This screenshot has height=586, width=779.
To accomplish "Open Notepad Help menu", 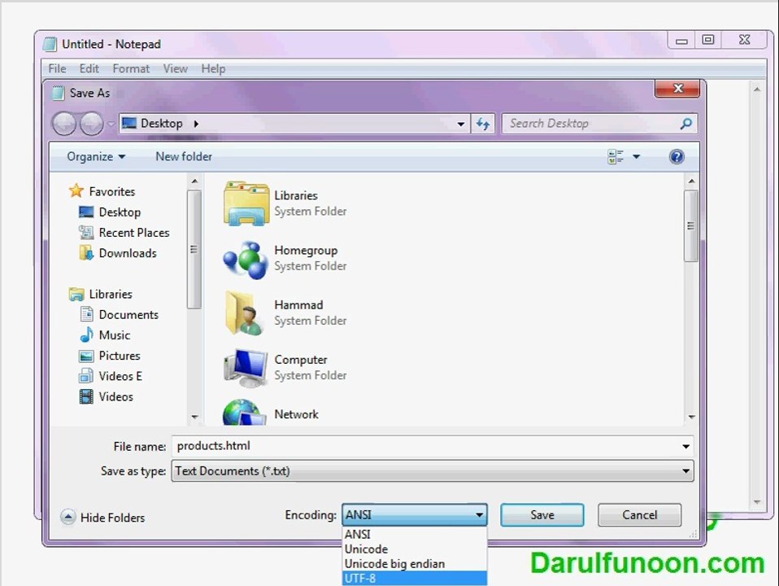I will tap(213, 68).
